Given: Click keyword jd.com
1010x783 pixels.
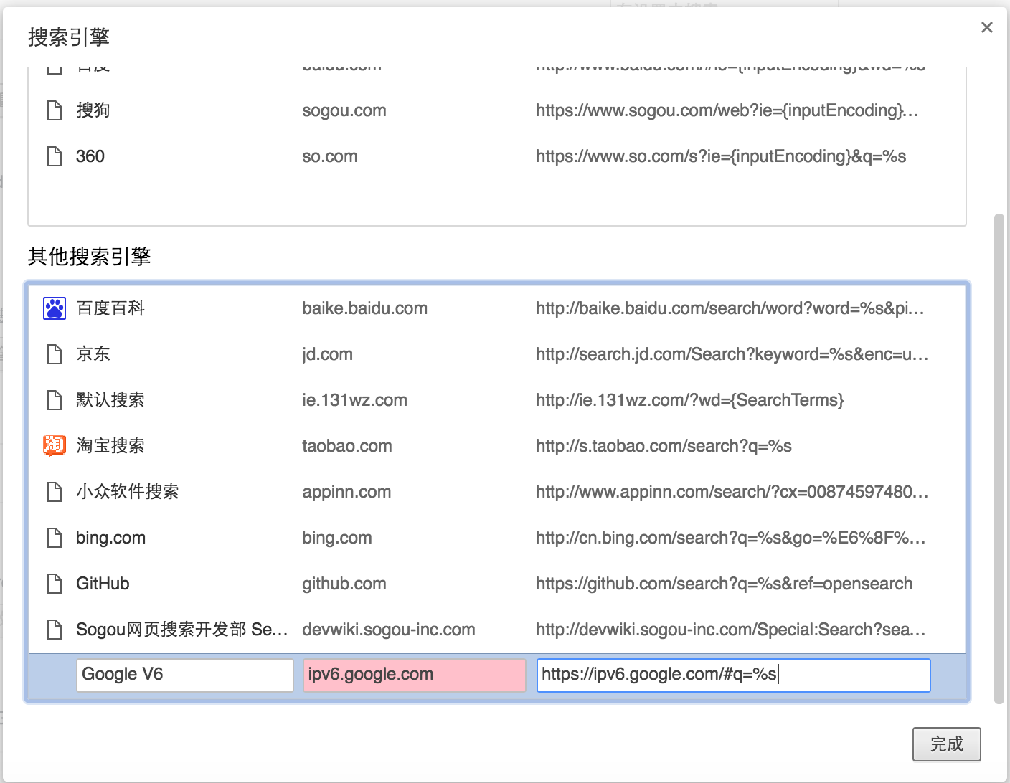Looking at the screenshot, I should coord(327,354).
